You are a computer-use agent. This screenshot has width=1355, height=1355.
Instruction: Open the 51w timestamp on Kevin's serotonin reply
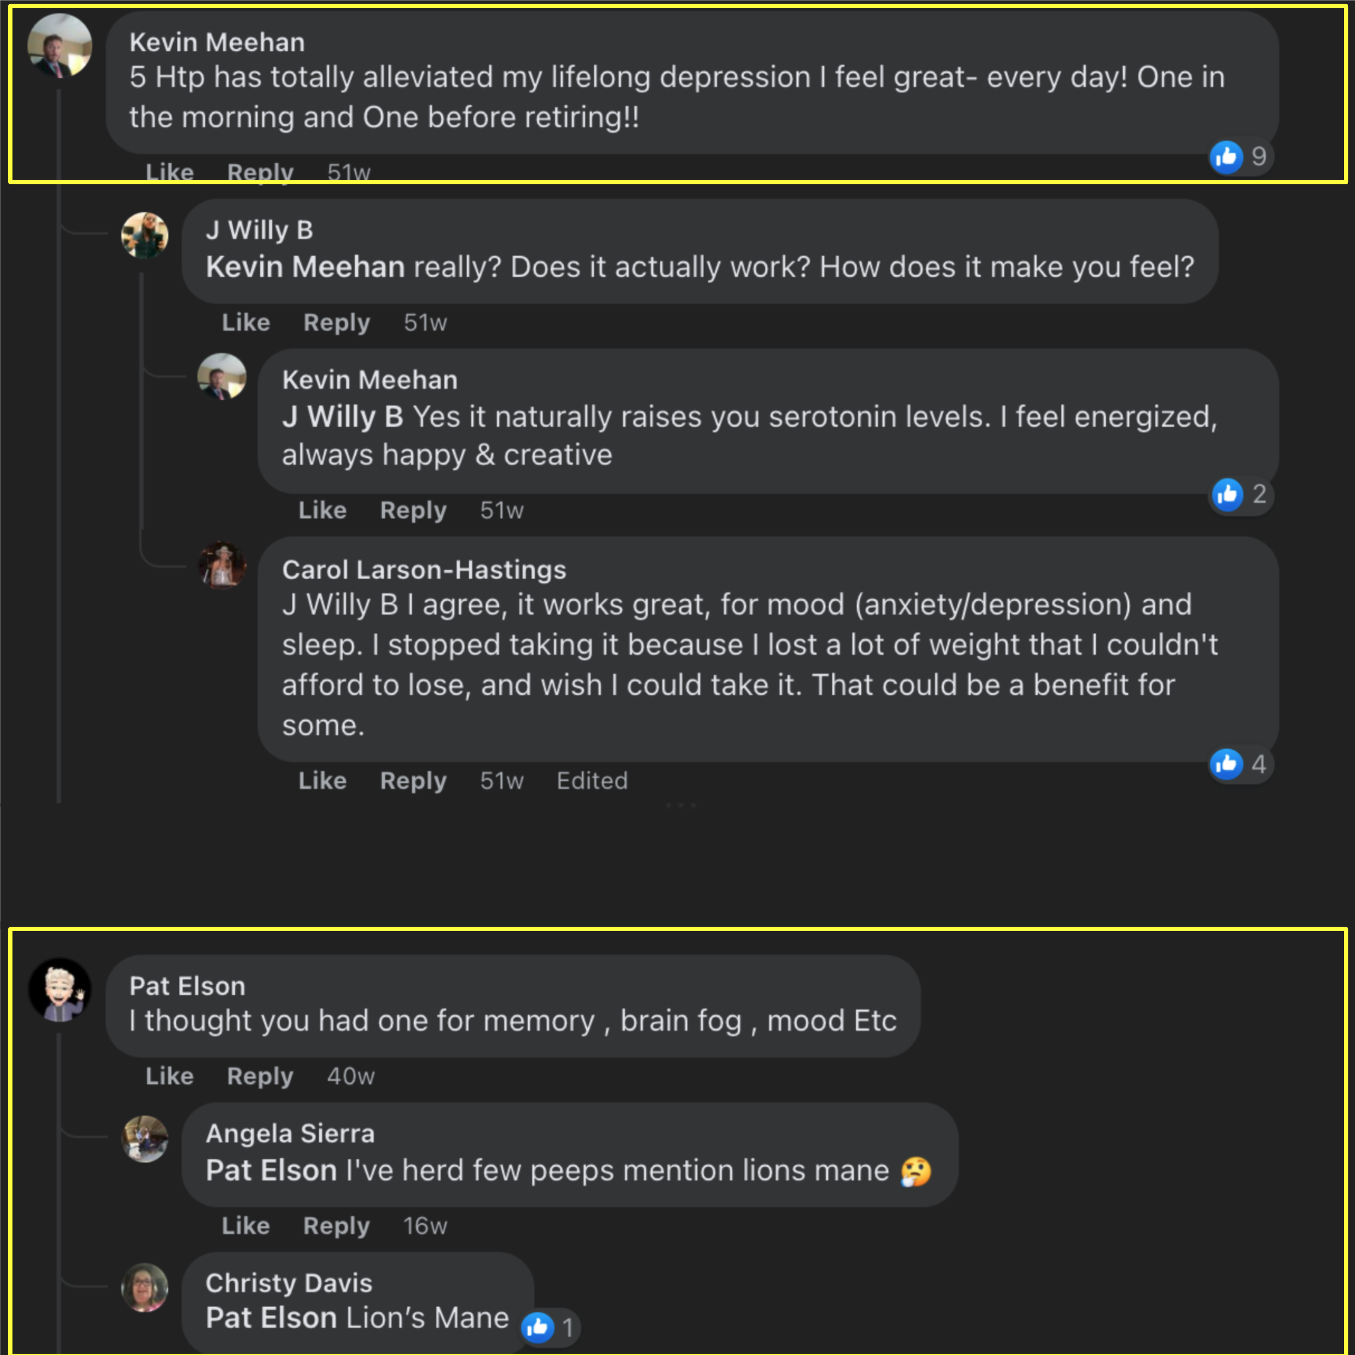(501, 511)
